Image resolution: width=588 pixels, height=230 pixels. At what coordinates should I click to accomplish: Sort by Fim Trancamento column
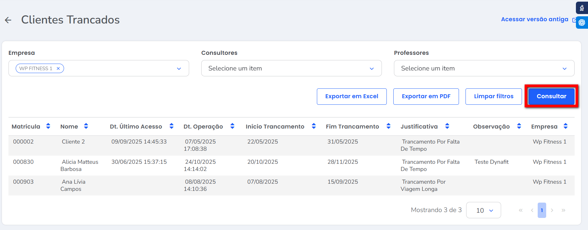388,126
